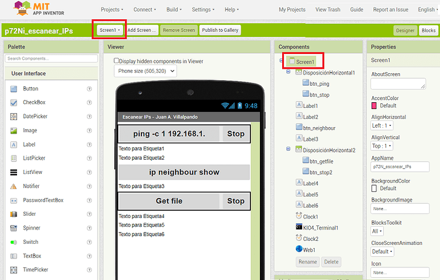440x280 pixels.
Task: Select the Web1 globe icon
Action: click(299, 249)
